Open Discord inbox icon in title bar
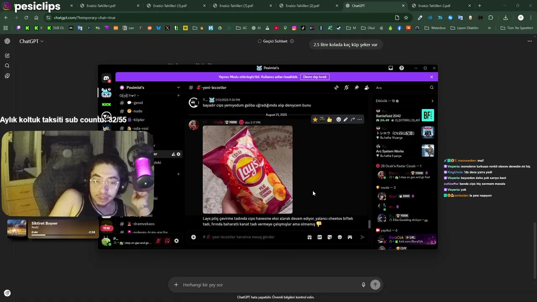The width and height of the screenshot is (537, 302). point(391,68)
